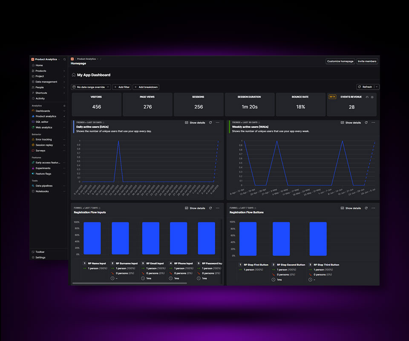Click the Session replay icon in sidebar
The height and width of the screenshot is (341, 409).
pyautogui.click(x=33, y=145)
